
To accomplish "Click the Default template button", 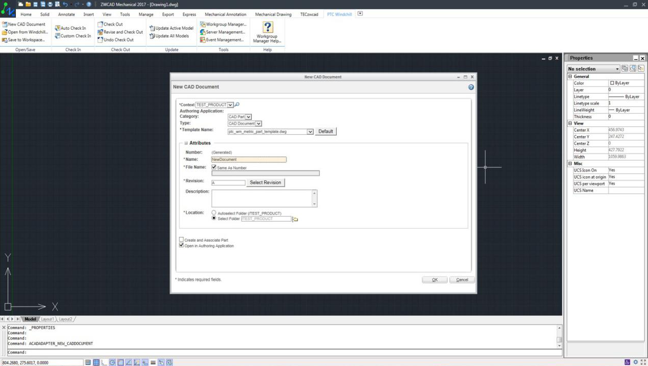I will (x=326, y=131).
